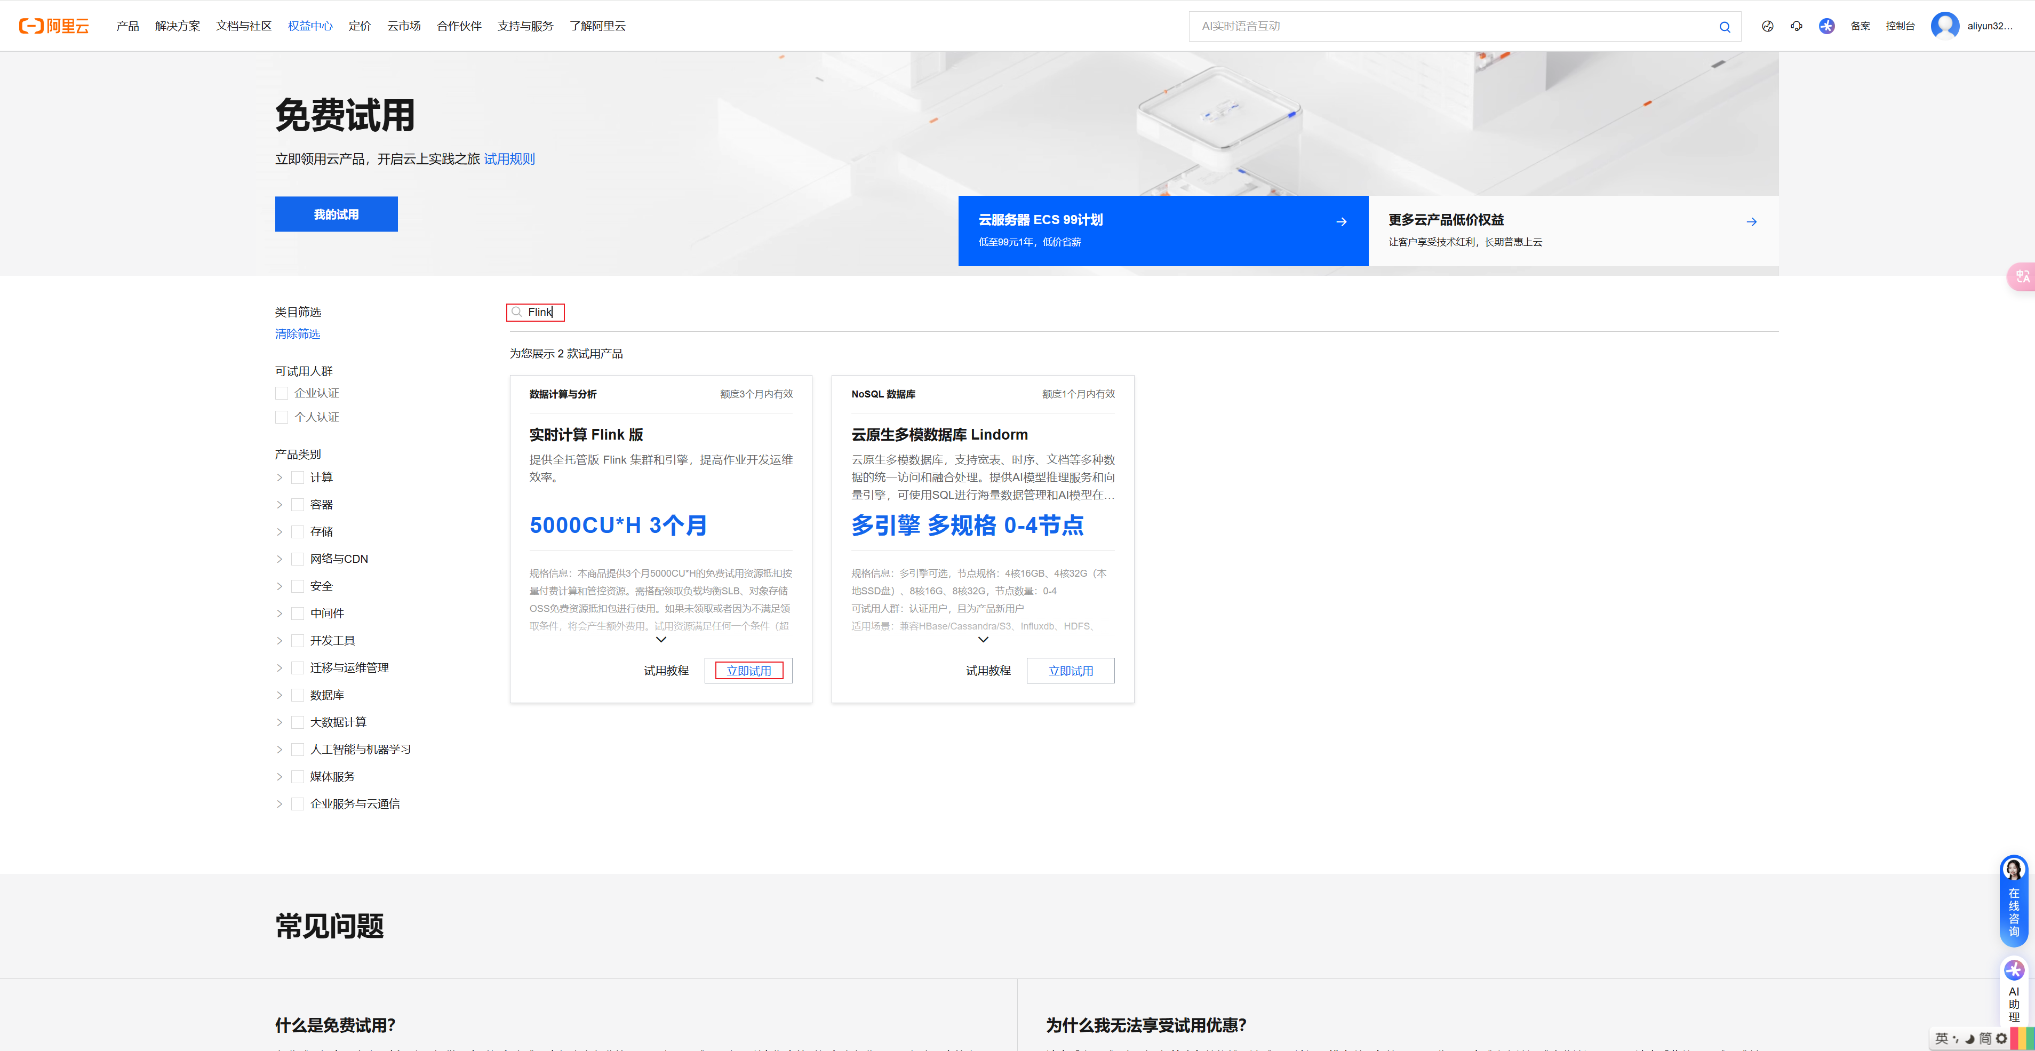Click the 我的试用 button
This screenshot has height=1051, width=2035.
336,214
